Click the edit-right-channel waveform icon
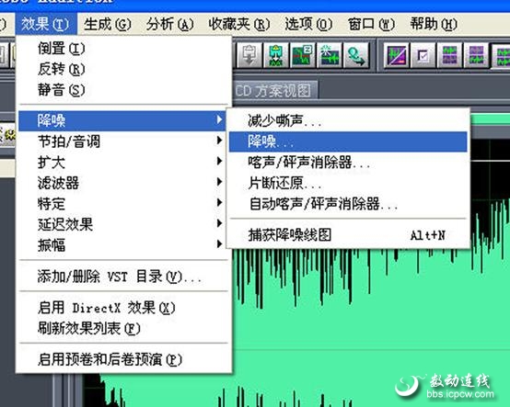Viewport: 510px width, 407px height. [476, 55]
